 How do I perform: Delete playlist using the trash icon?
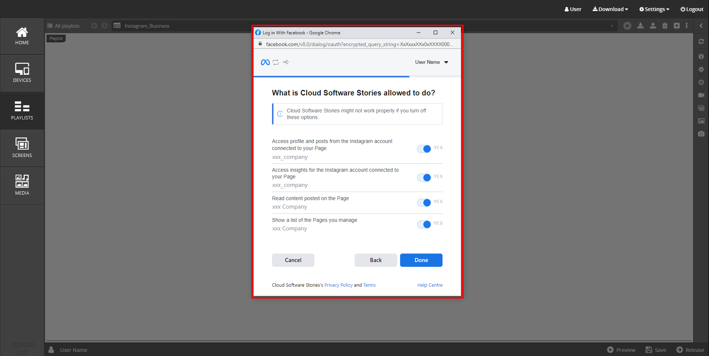point(665,25)
